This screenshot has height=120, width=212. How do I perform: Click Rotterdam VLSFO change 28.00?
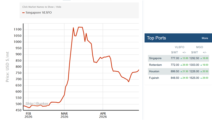[x=184, y=65]
